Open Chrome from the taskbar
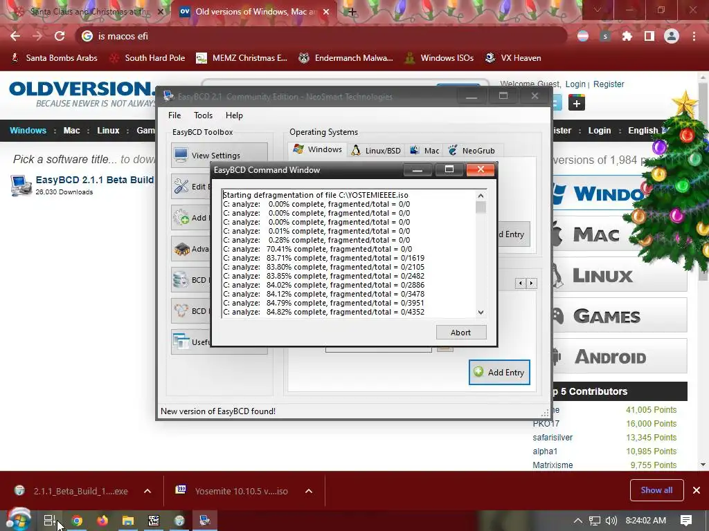 (x=77, y=521)
